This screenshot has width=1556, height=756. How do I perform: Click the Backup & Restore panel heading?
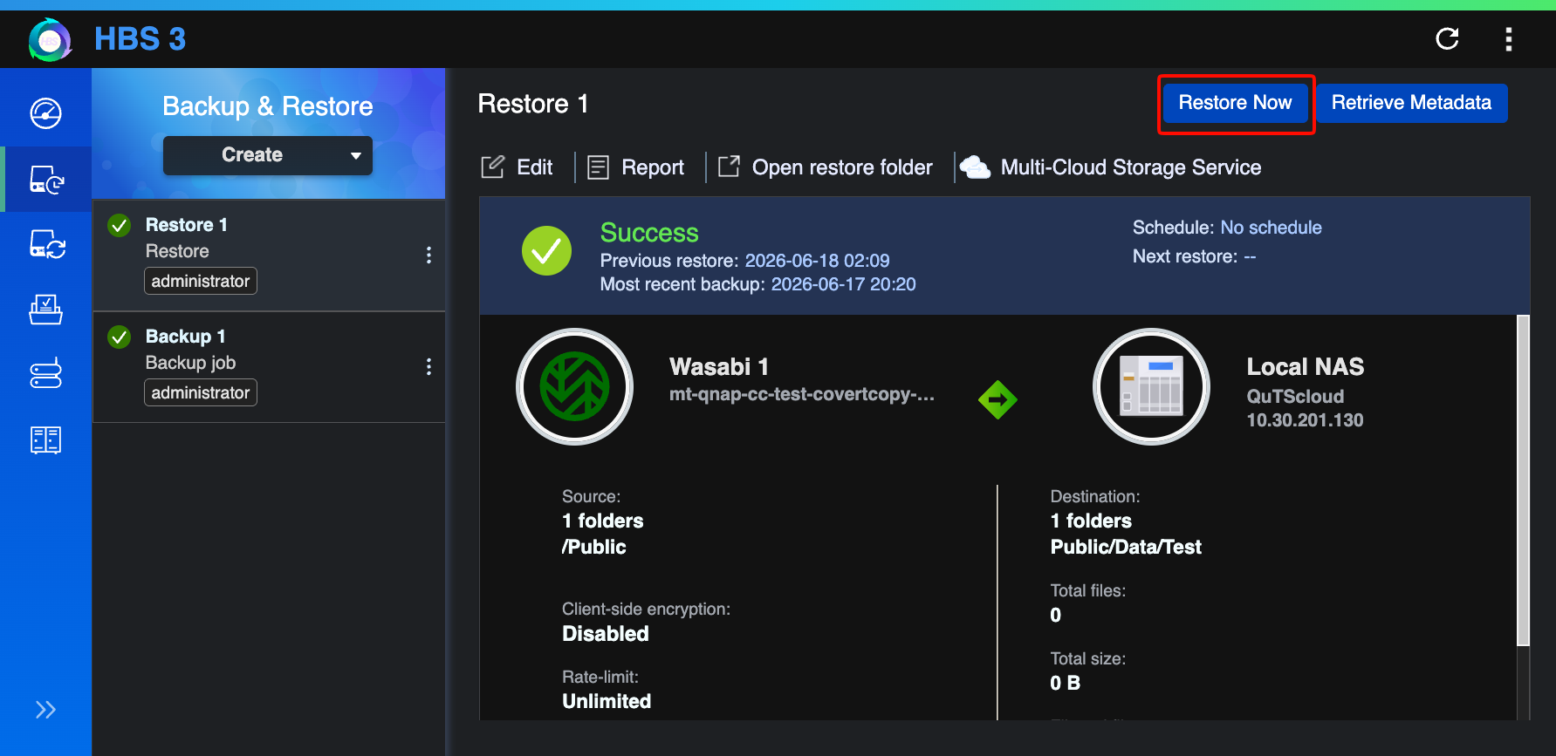(x=268, y=106)
